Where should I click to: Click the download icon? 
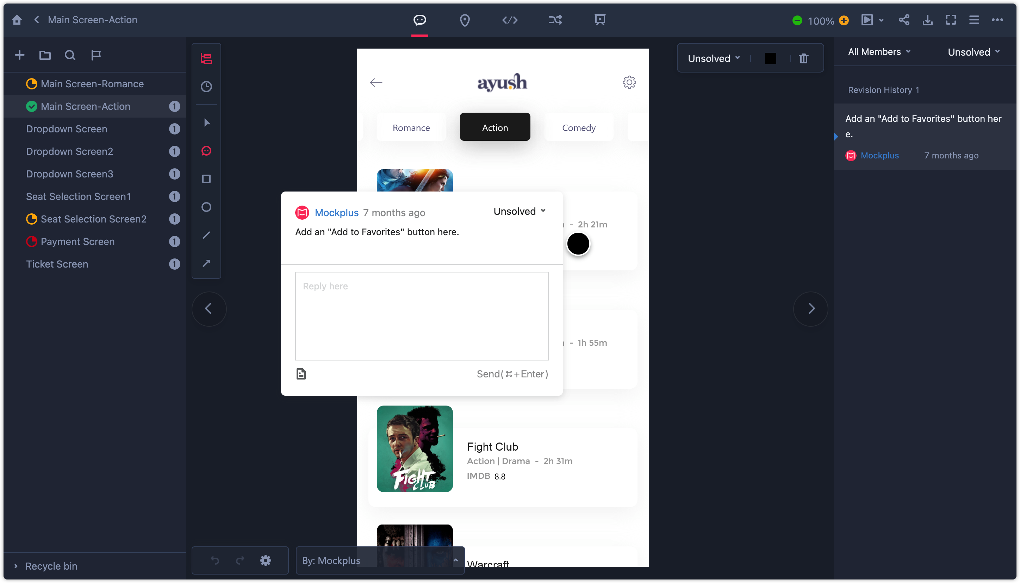point(927,20)
